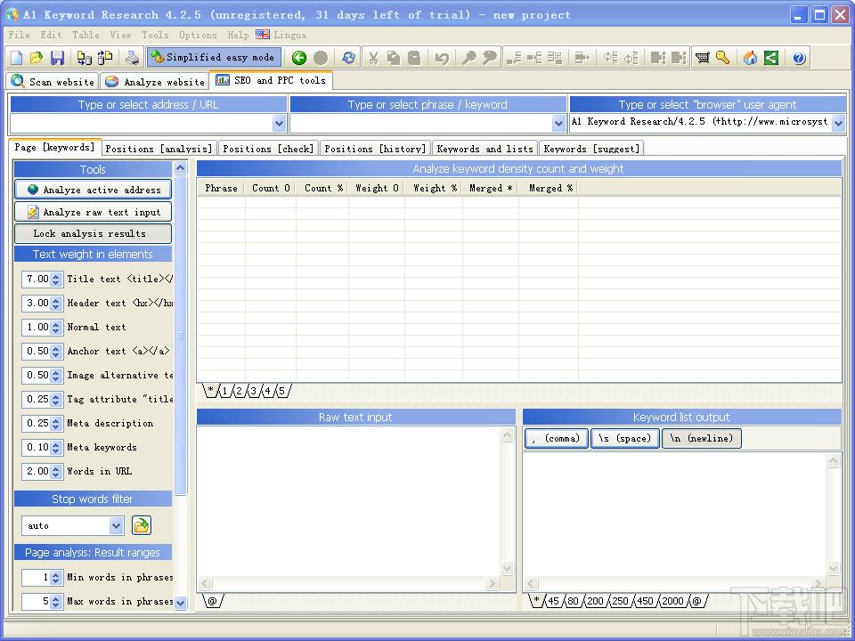Click the copy icon next to the scissors
Screen dimensions: 855x641
pos(393,58)
